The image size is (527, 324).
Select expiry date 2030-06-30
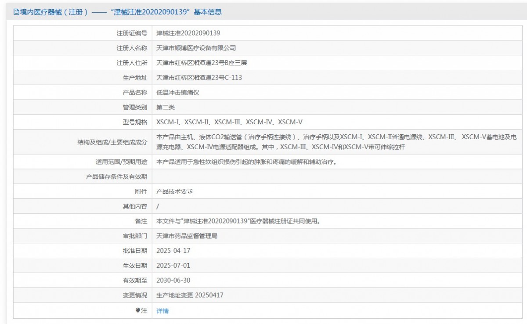(x=173, y=281)
